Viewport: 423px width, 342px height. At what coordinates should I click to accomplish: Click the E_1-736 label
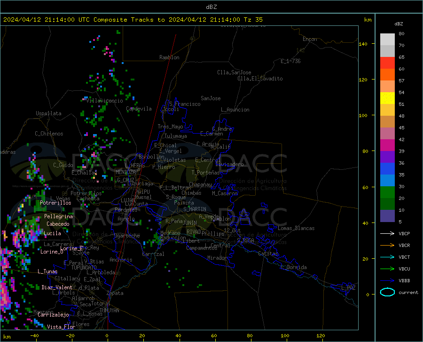[x=290, y=61]
